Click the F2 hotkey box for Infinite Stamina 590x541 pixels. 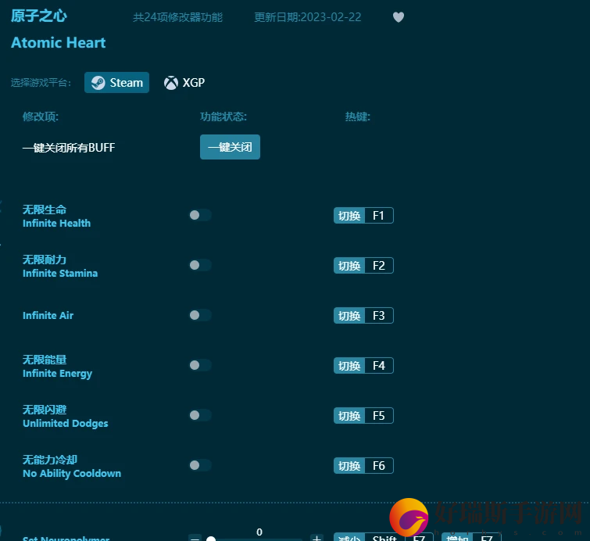379,265
